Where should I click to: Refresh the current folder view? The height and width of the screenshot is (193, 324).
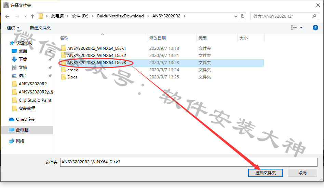pyautogui.click(x=243, y=16)
